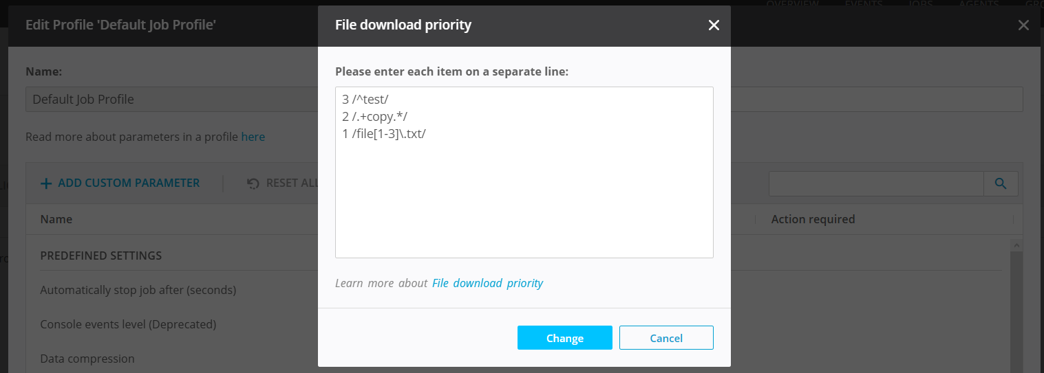Click the scrollbar up arrow in parameters list

tap(1015, 245)
